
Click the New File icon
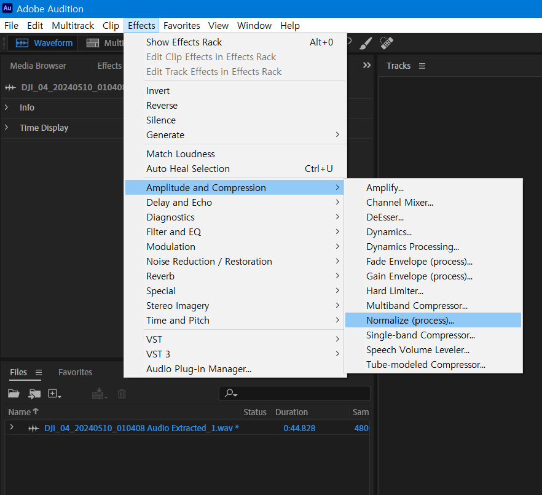[54, 394]
